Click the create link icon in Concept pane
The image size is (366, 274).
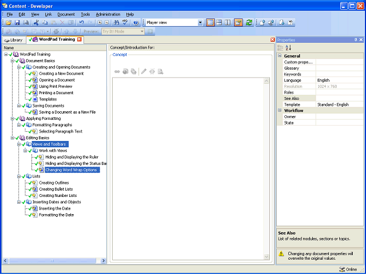[117, 71]
